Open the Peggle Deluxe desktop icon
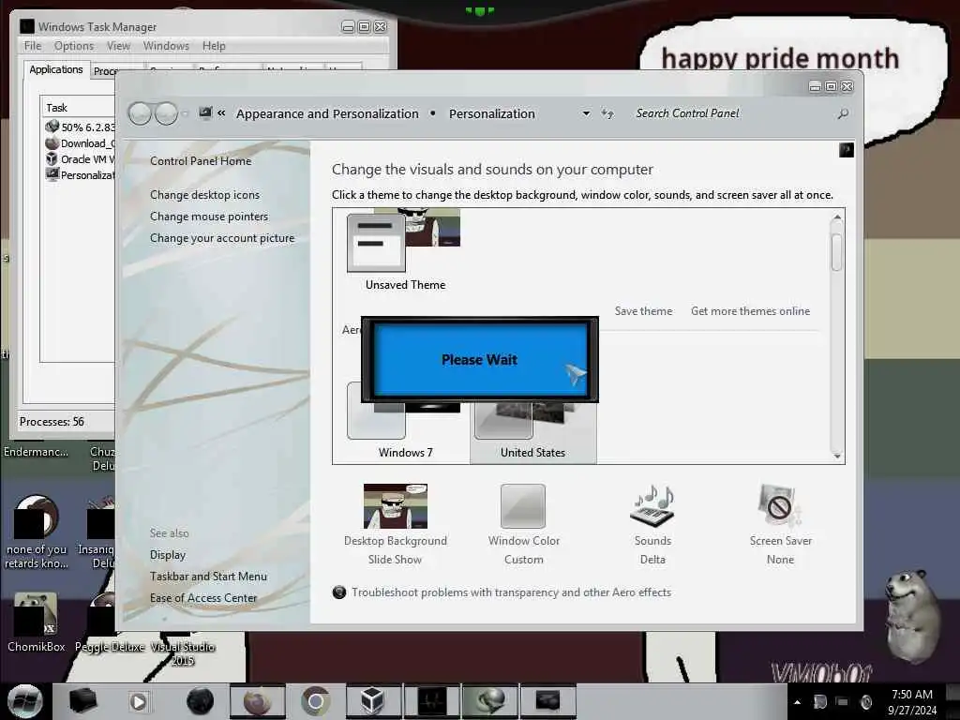Viewport: 960px width, 720px height. (109, 622)
